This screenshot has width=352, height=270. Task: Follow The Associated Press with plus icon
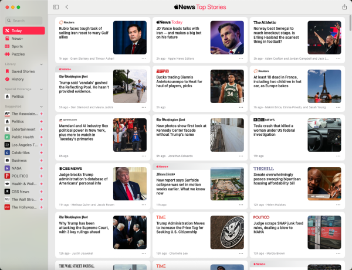pos(41,114)
